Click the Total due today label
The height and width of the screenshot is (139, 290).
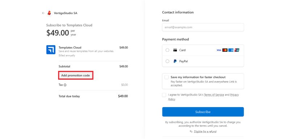[x=69, y=96]
